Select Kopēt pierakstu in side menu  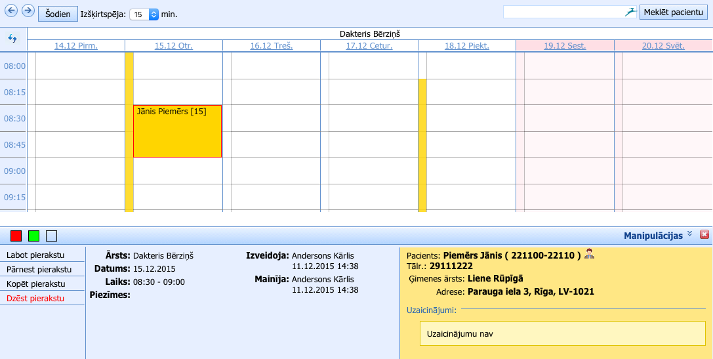[35, 284]
